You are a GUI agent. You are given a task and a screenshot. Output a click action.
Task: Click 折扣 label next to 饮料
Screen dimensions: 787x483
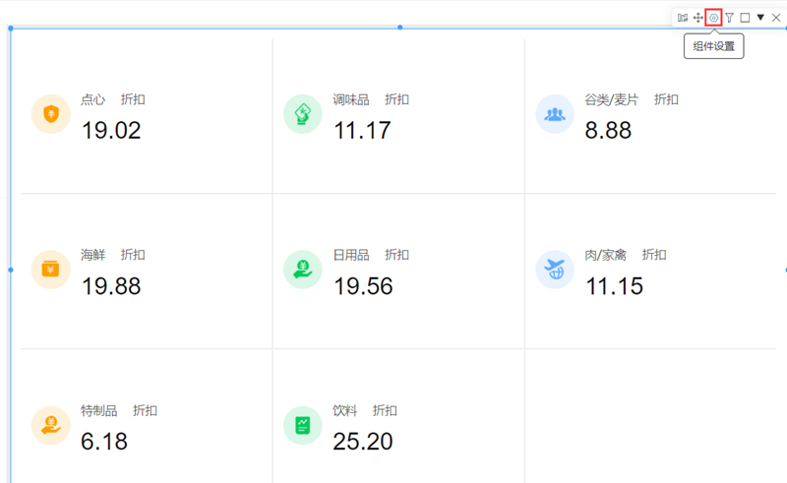tap(385, 410)
